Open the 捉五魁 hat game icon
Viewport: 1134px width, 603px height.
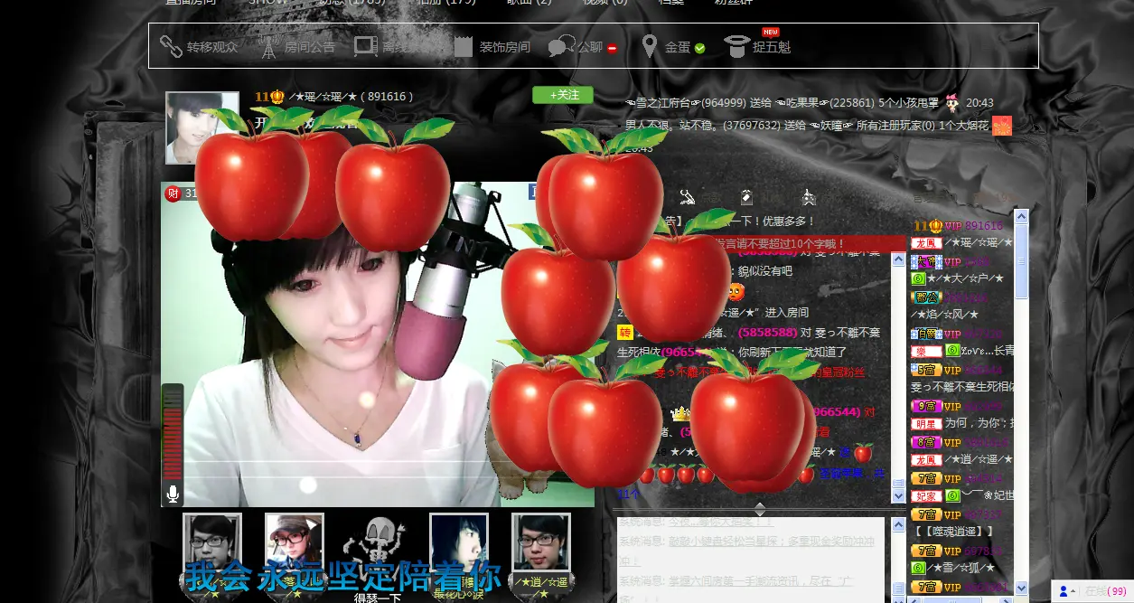737,47
